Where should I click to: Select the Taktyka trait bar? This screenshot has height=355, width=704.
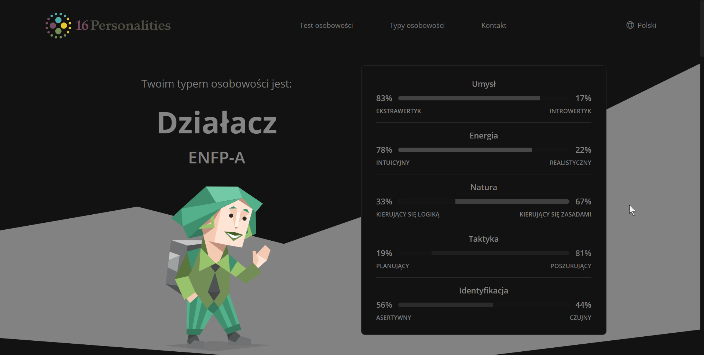[x=483, y=253]
